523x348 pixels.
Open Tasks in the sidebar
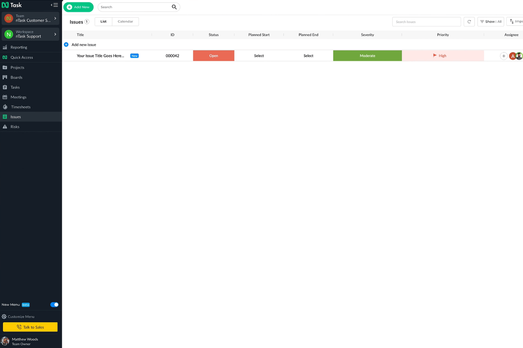31,87
